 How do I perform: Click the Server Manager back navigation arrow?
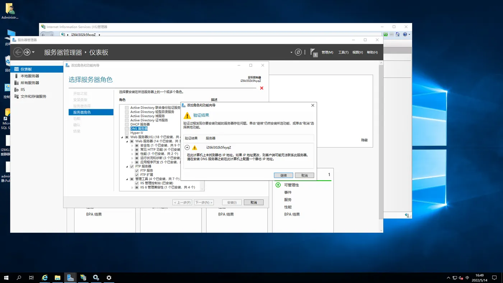18,52
